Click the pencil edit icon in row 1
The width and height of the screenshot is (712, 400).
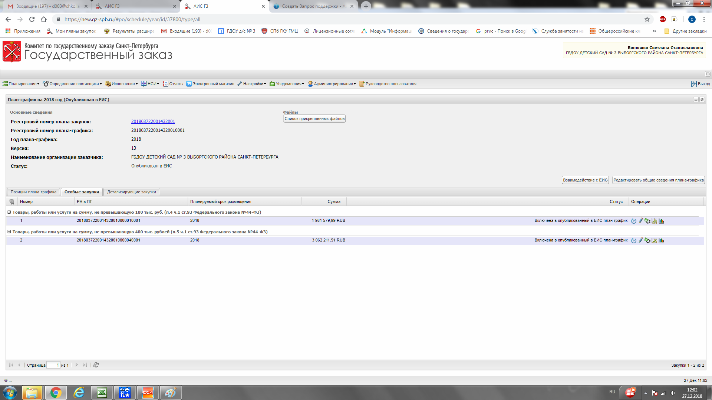click(x=640, y=221)
